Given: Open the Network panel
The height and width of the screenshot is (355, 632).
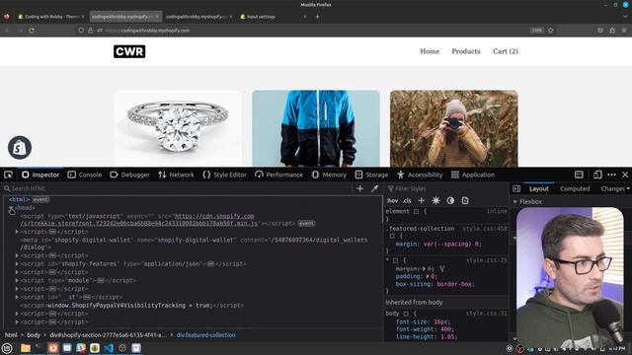Looking at the screenshot, I should point(176,175).
